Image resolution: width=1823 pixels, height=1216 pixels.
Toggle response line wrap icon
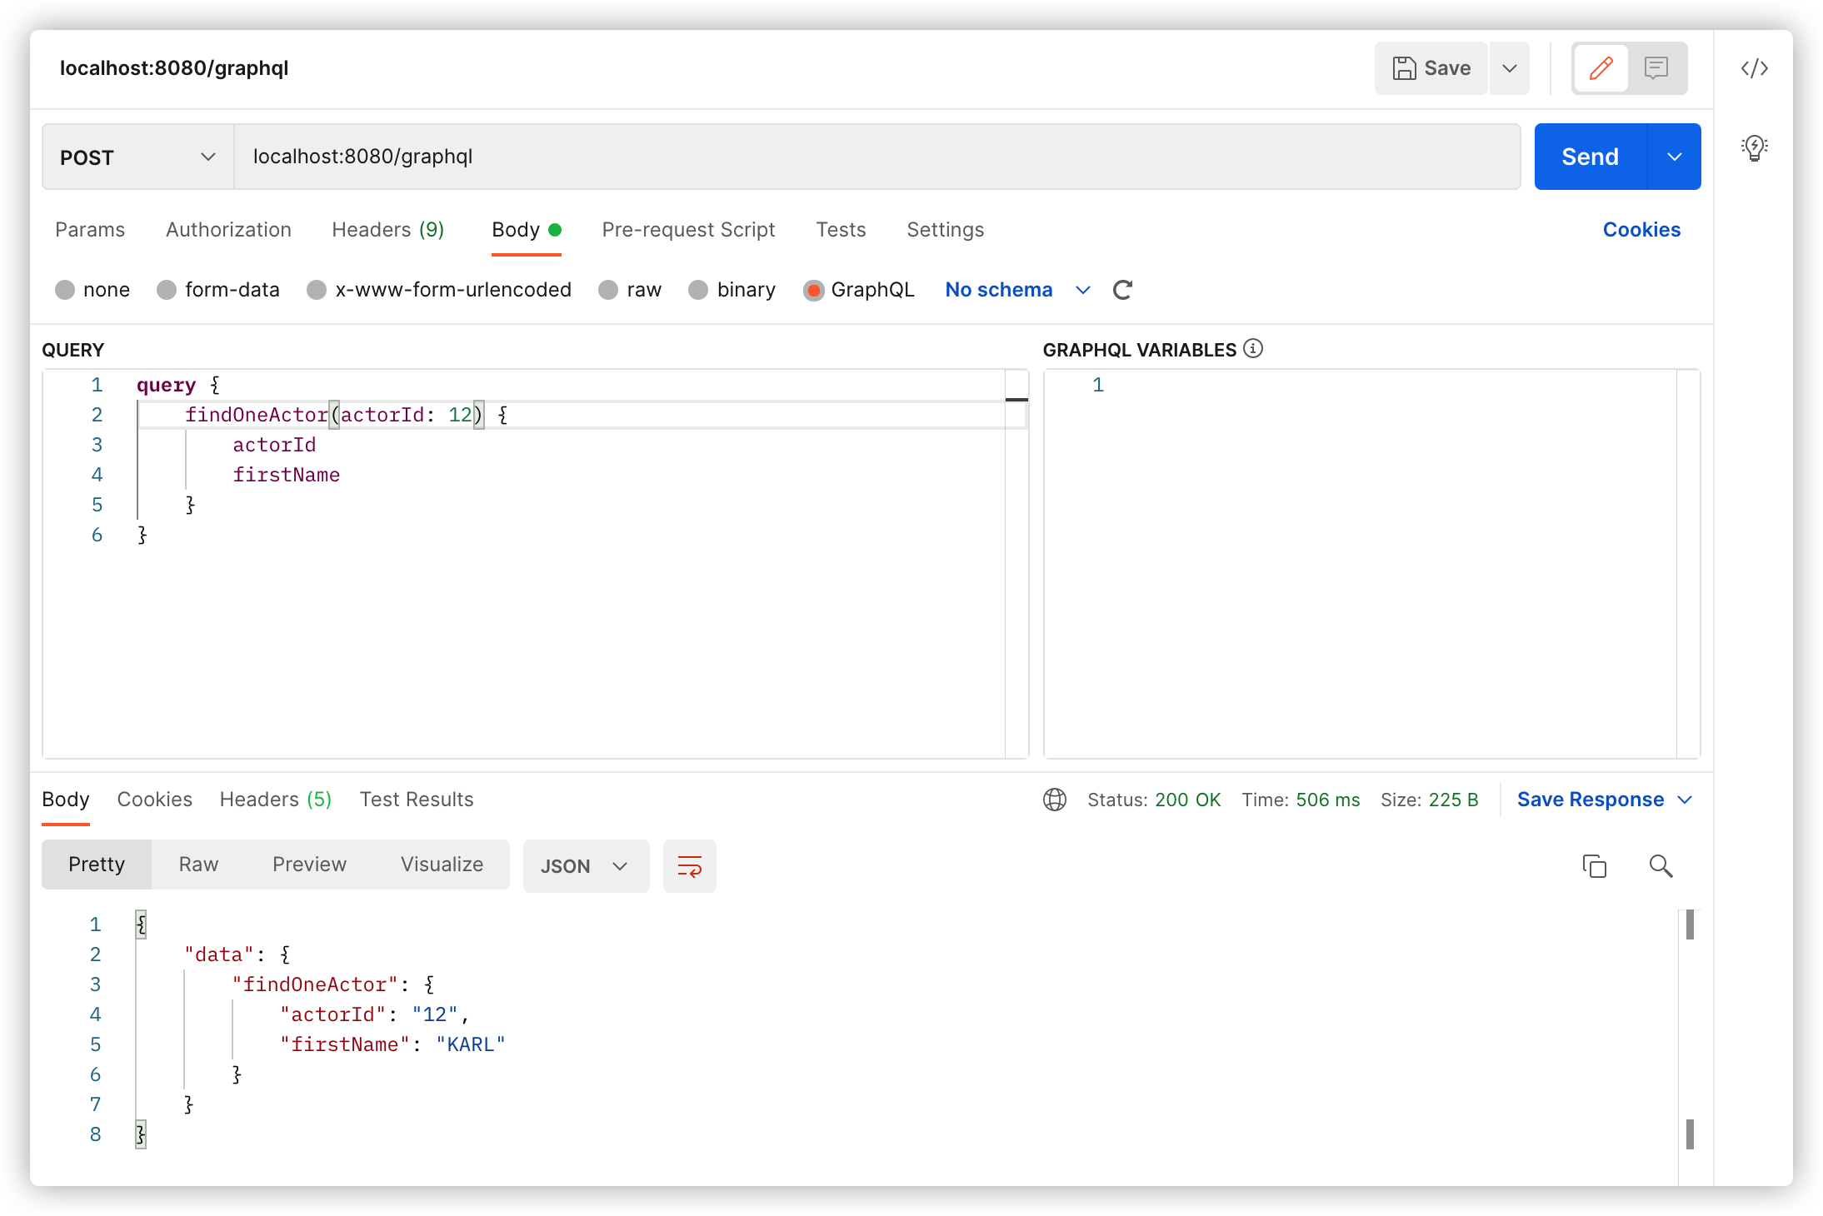(x=689, y=866)
